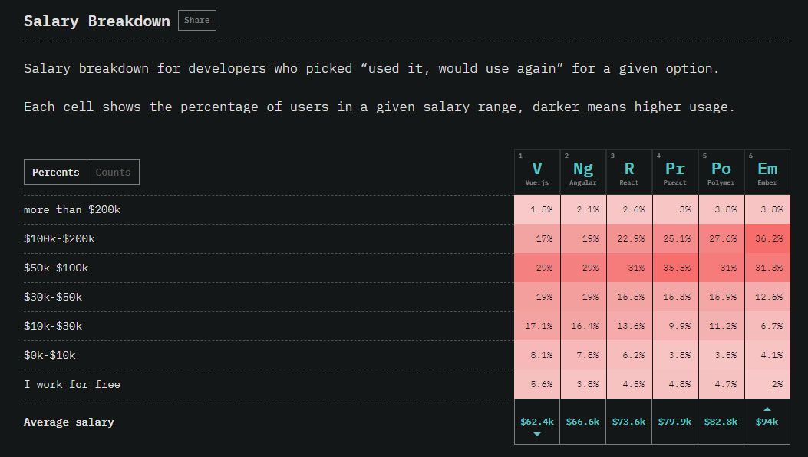
Task: Select the Polymer (Po) column header
Action: 721,170
